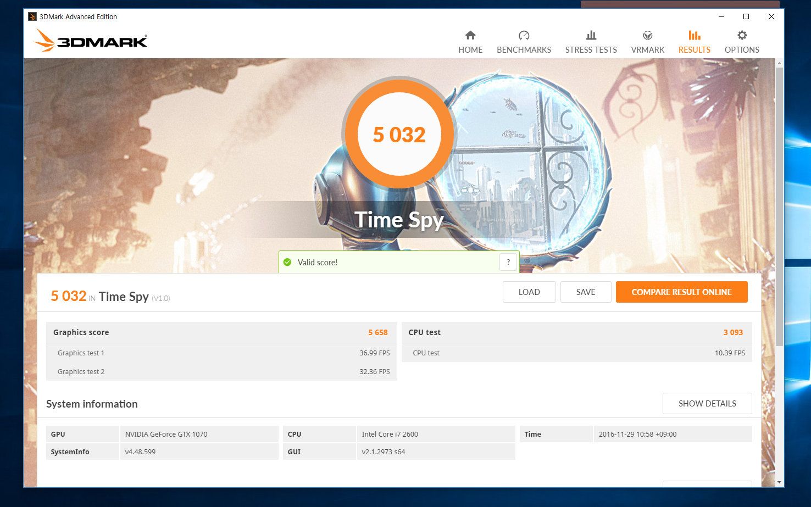811x507 pixels.
Task: Switch to the STRESS TESTS tab label
Action: click(x=591, y=50)
